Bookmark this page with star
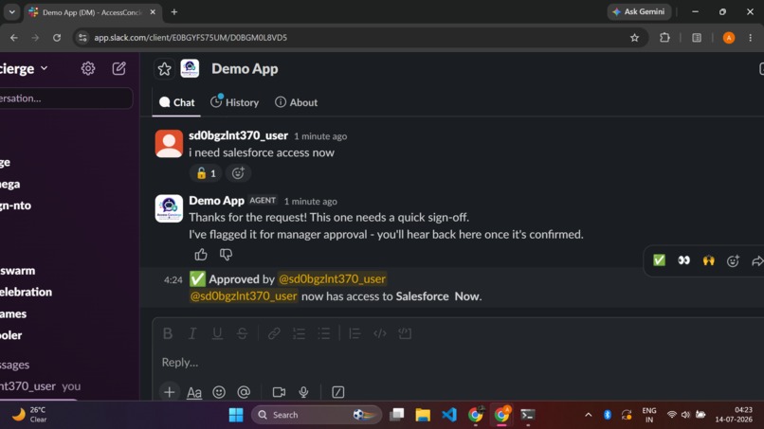 [634, 38]
